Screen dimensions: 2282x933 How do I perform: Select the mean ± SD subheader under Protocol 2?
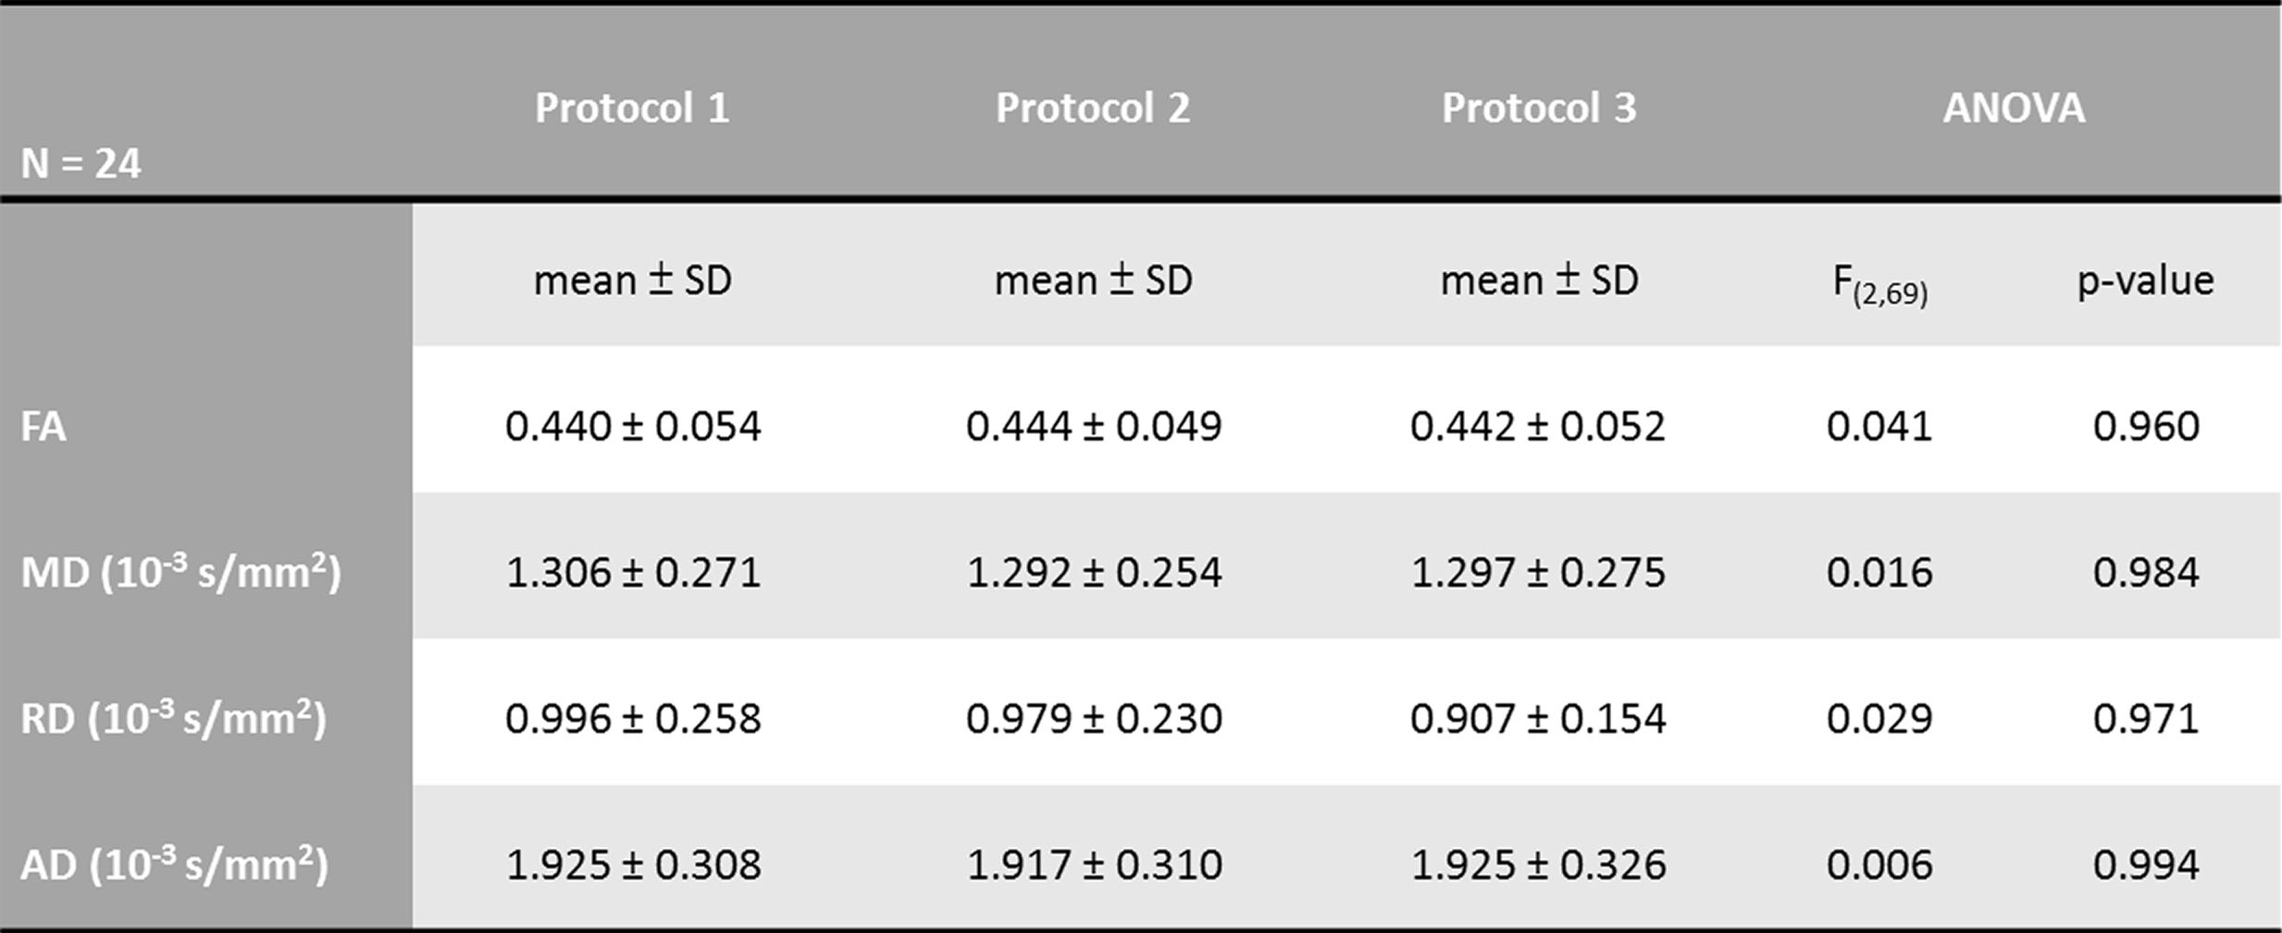pyautogui.click(x=1094, y=280)
